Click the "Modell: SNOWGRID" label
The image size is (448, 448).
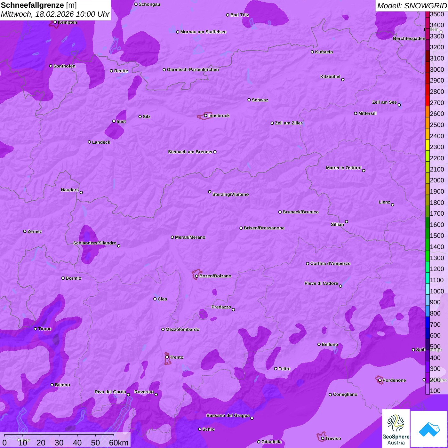412,6
